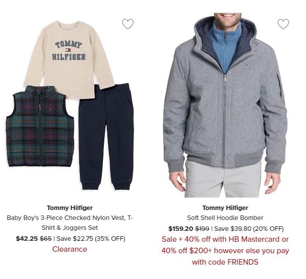This screenshot has height=279, width=306.
Task: Click the navy joggers picture
Action: [106, 137]
